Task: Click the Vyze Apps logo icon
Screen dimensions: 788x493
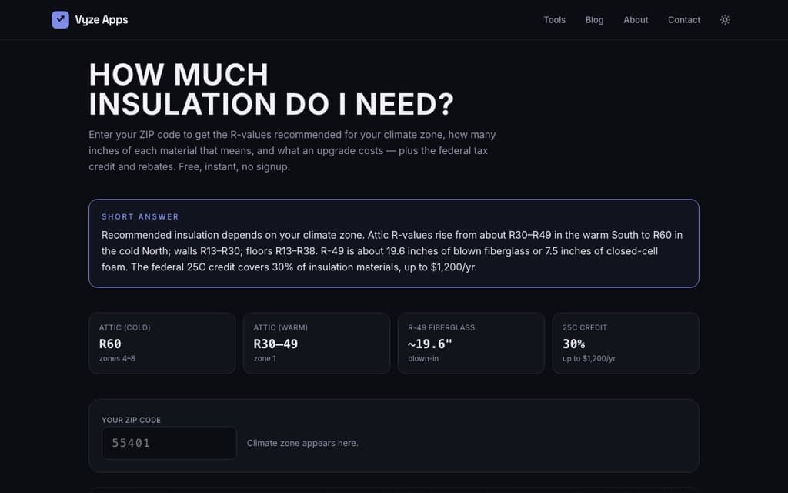Action: click(60, 19)
